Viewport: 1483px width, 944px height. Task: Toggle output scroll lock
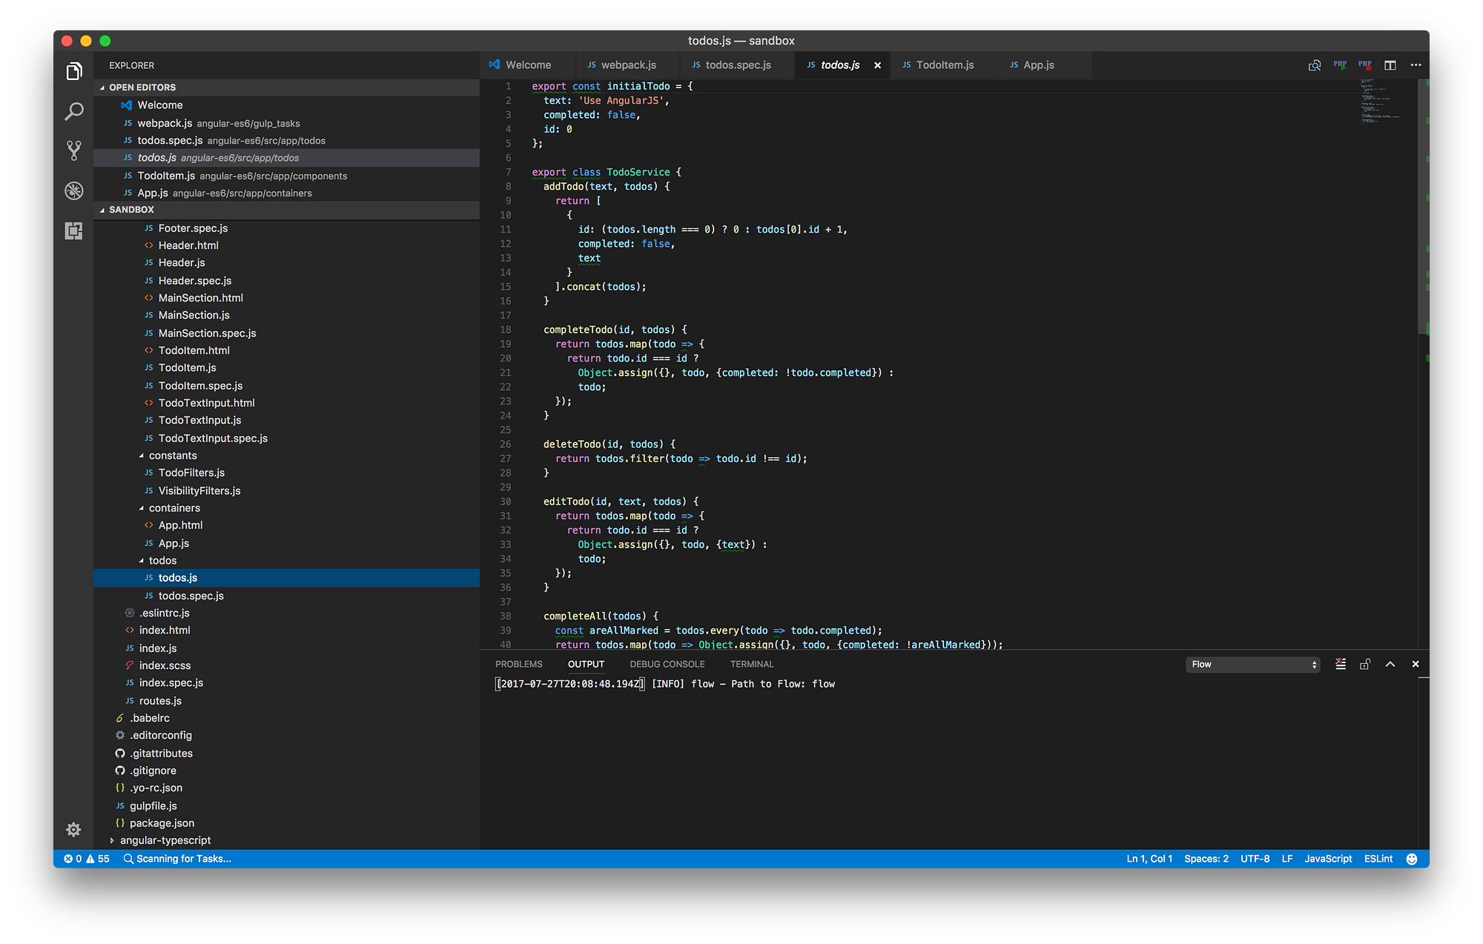click(x=1365, y=664)
